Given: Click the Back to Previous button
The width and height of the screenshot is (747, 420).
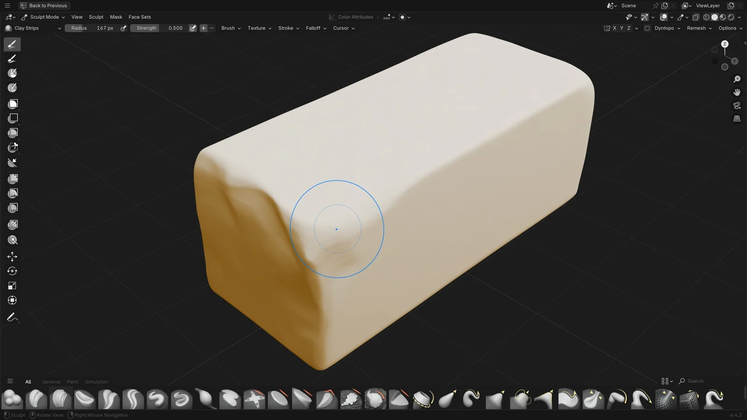Looking at the screenshot, I should 43,6.
